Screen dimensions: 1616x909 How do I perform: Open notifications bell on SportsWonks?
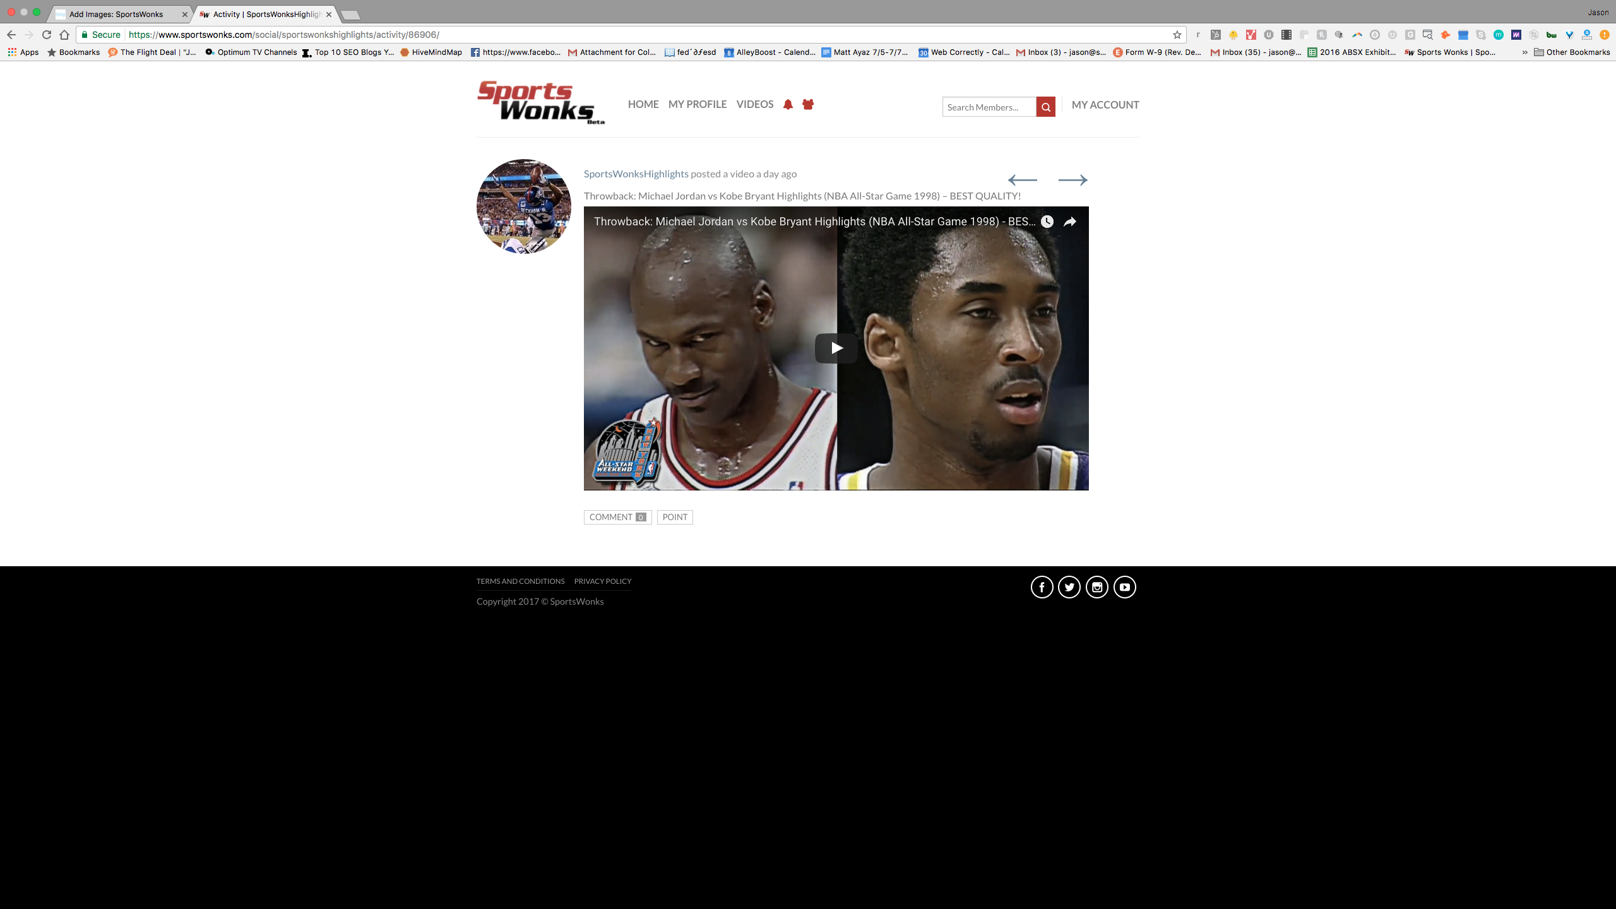(788, 105)
